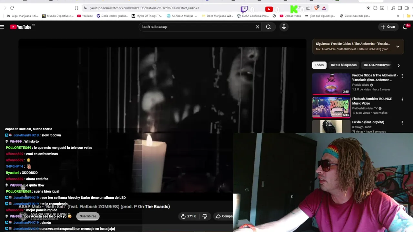413x232 pixels.
Task: Select the Todos filter chip
Action: (319, 65)
